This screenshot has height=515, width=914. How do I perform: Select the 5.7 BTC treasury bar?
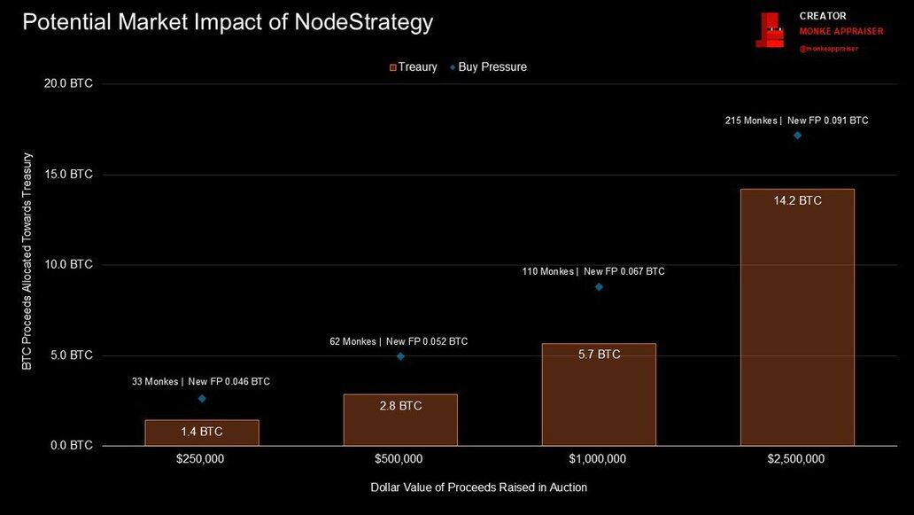click(x=599, y=394)
